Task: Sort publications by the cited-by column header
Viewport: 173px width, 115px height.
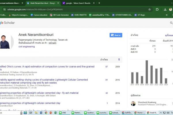Action: (x=104, y=60)
